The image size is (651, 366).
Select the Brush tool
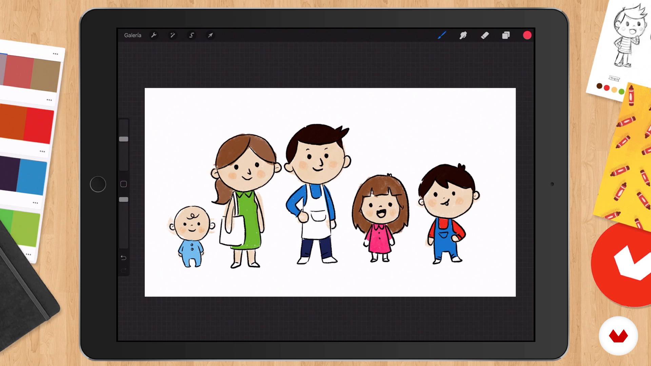click(x=442, y=35)
